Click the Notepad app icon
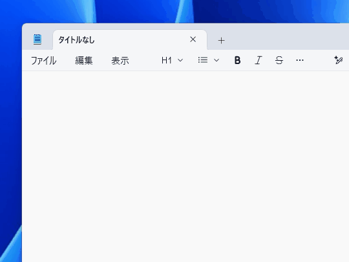 [37, 39]
